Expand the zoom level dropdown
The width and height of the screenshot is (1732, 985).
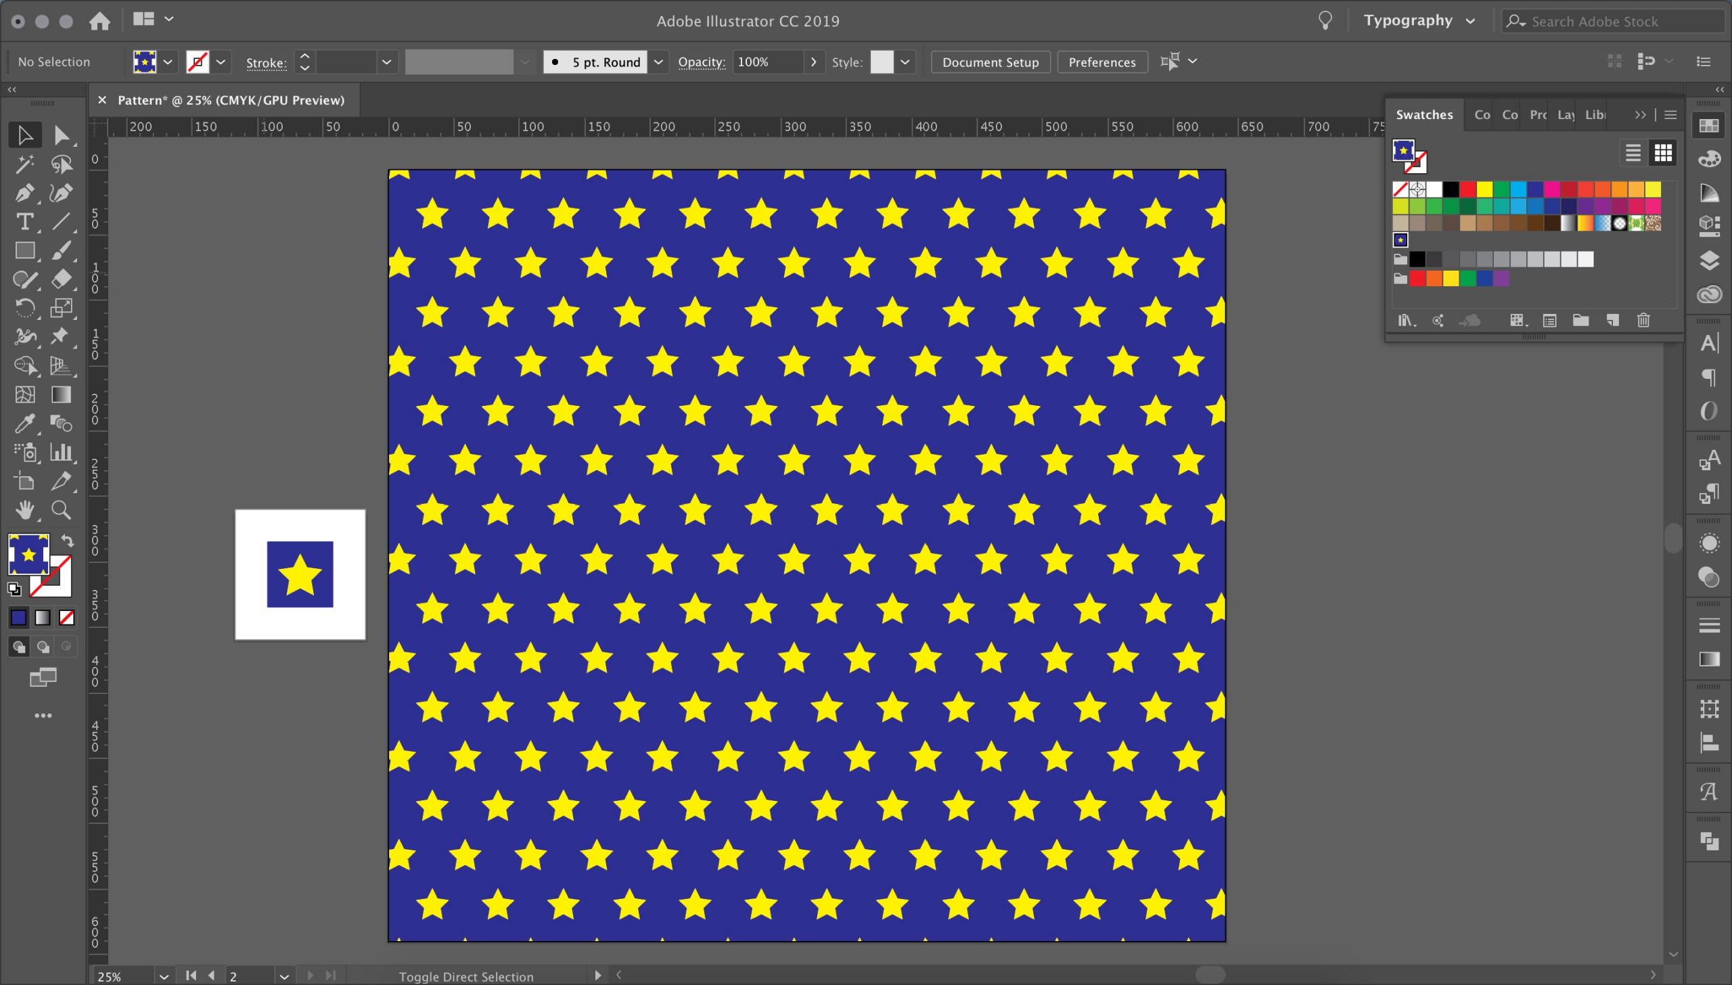click(x=164, y=976)
